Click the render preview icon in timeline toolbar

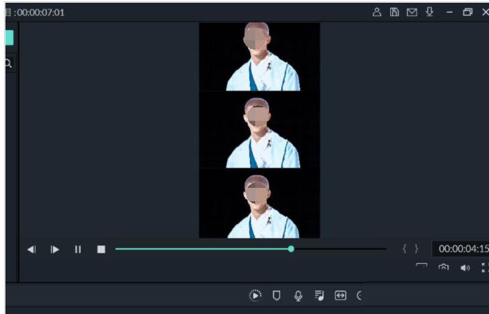click(x=255, y=295)
